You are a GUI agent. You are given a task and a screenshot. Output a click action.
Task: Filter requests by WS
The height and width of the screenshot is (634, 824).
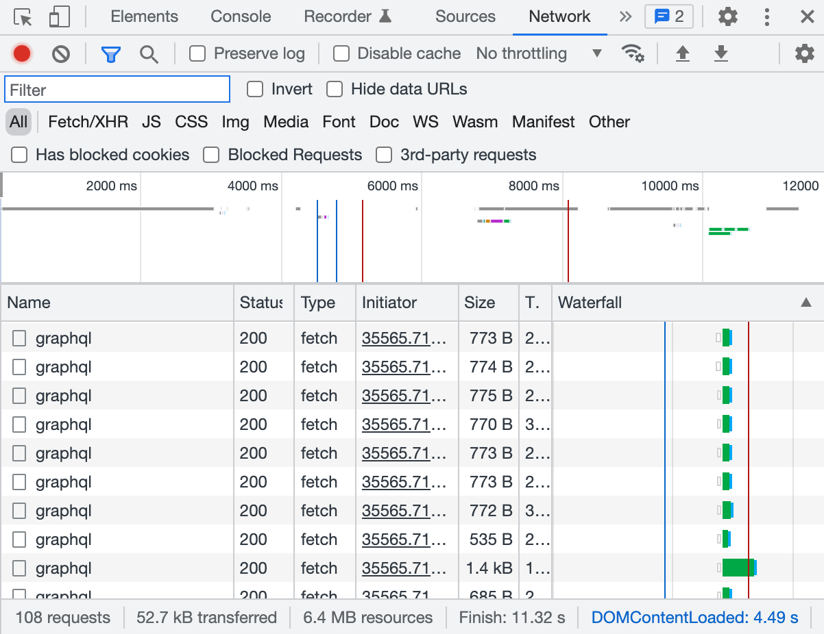[426, 122]
